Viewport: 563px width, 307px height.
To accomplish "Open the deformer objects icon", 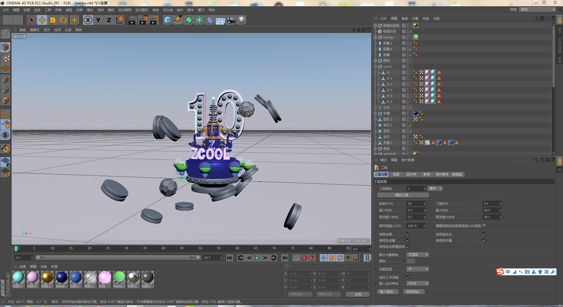I will (x=210, y=20).
